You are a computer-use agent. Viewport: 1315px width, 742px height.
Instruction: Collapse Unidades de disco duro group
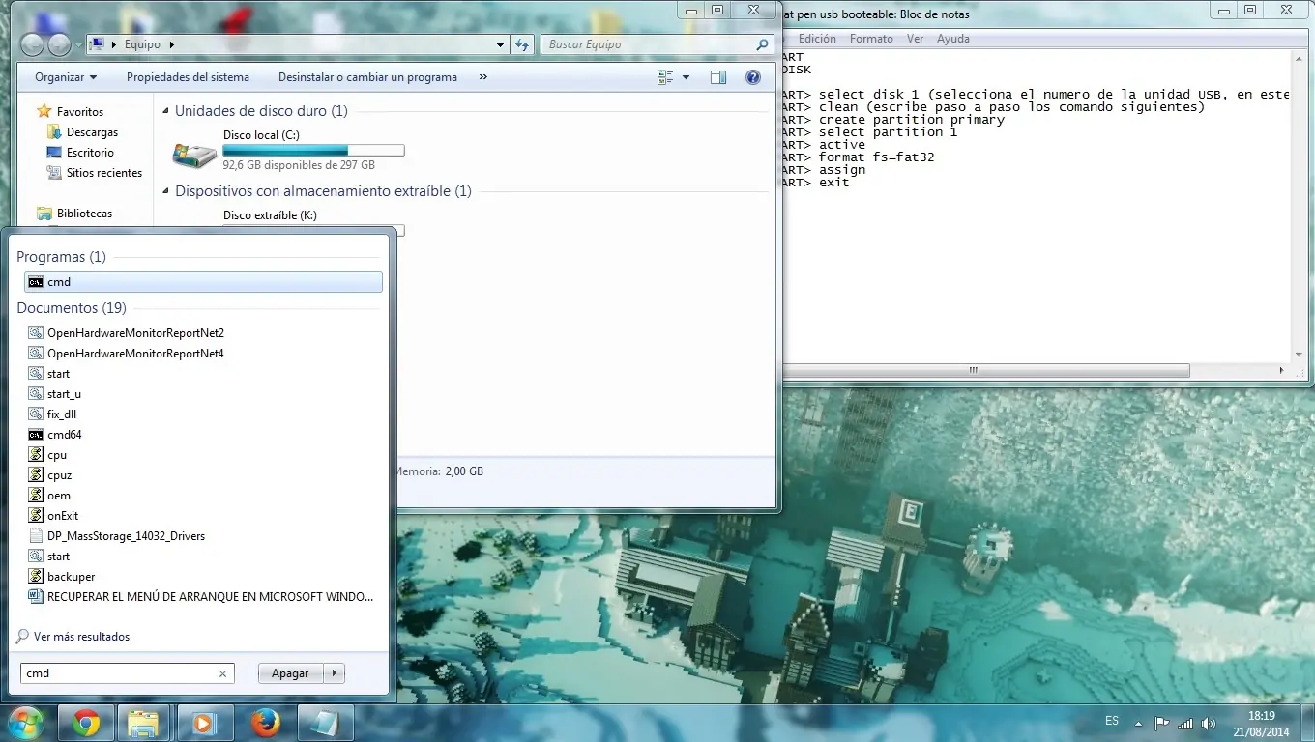(166, 111)
